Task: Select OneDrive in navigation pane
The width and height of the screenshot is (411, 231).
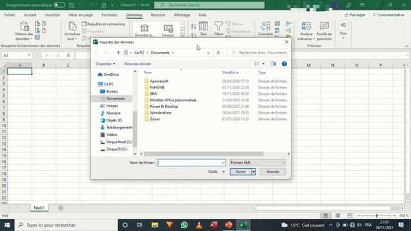Action: point(109,74)
